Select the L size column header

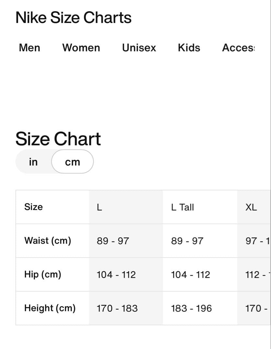click(x=99, y=207)
